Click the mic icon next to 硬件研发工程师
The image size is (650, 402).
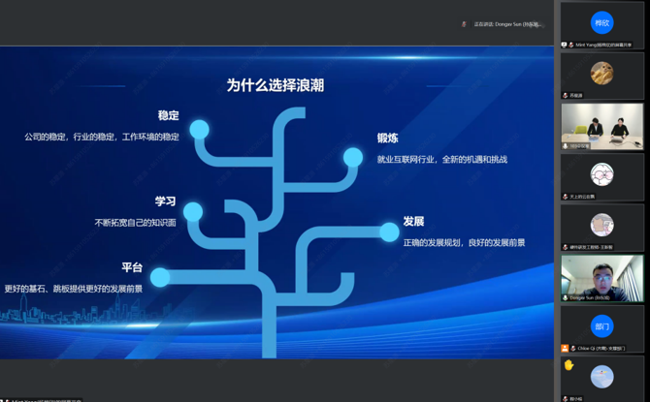[x=566, y=247]
